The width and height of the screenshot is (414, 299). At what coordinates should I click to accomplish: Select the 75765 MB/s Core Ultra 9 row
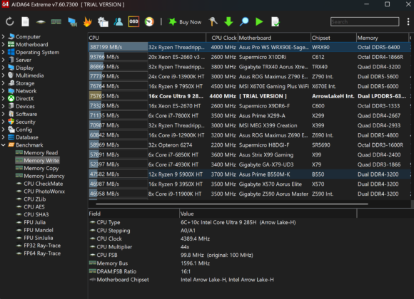click(x=249, y=96)
